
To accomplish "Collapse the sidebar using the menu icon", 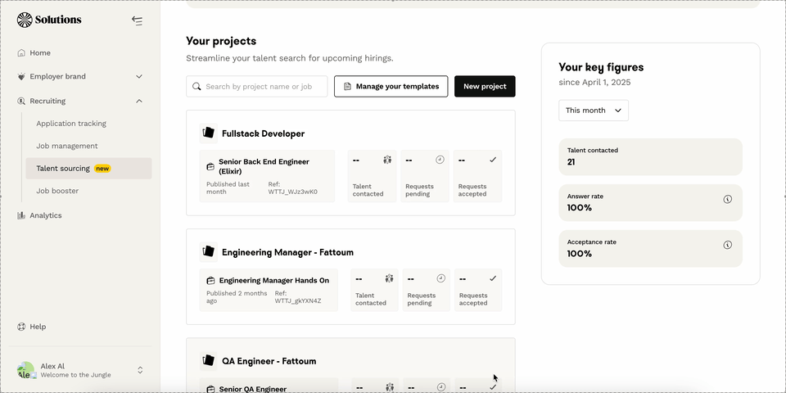I will coord(137,20).
